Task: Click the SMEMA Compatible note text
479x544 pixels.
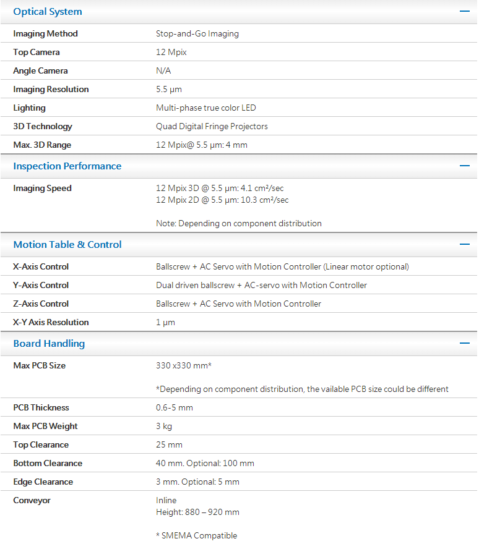Action: point(196,535)
